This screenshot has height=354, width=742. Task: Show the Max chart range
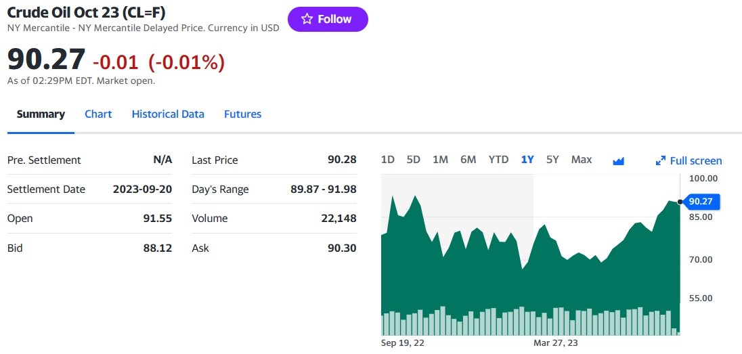click(581, 160)
